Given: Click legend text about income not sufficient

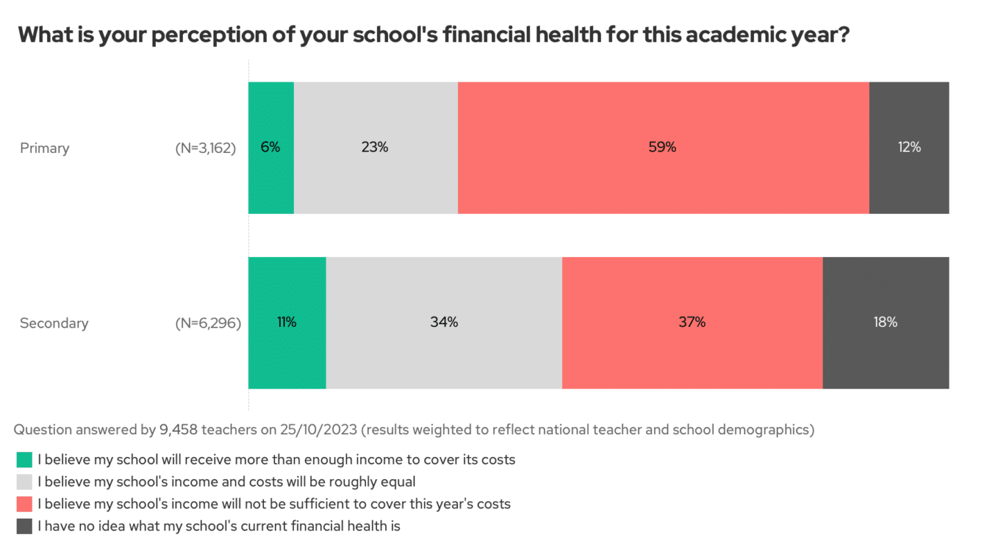Looking at the screenshot, I should click(274, 503).
